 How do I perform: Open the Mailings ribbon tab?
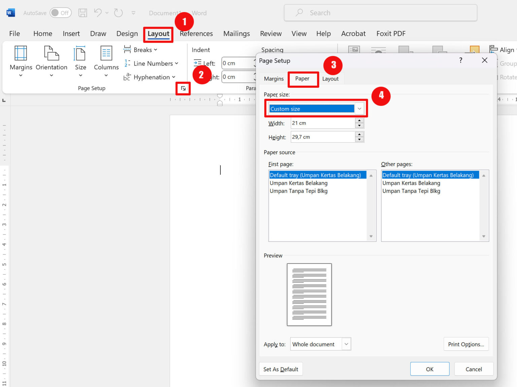pyautogui.click(x=236, y=34)
